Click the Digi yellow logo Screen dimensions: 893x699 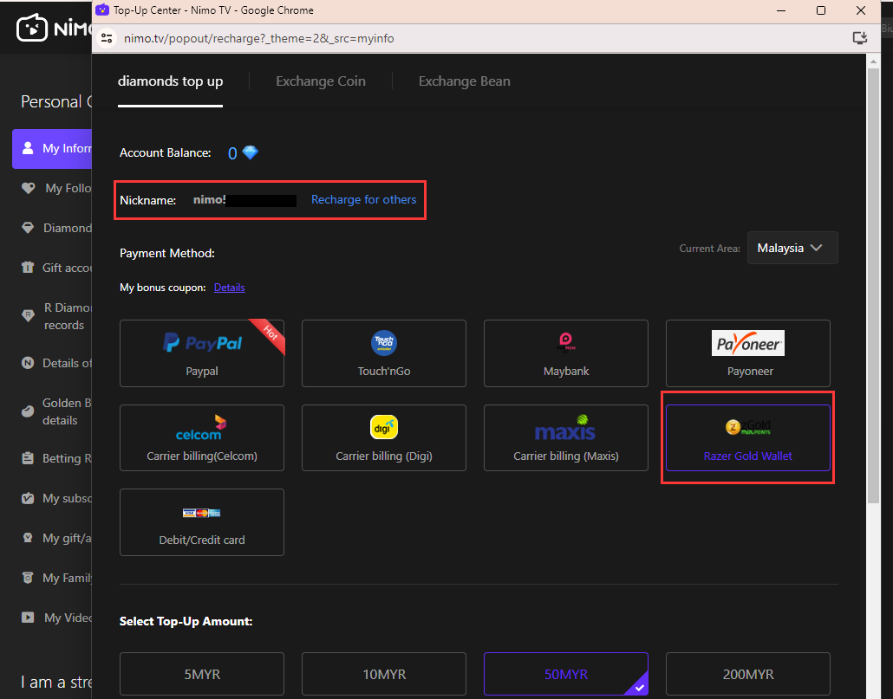point(384,427)
